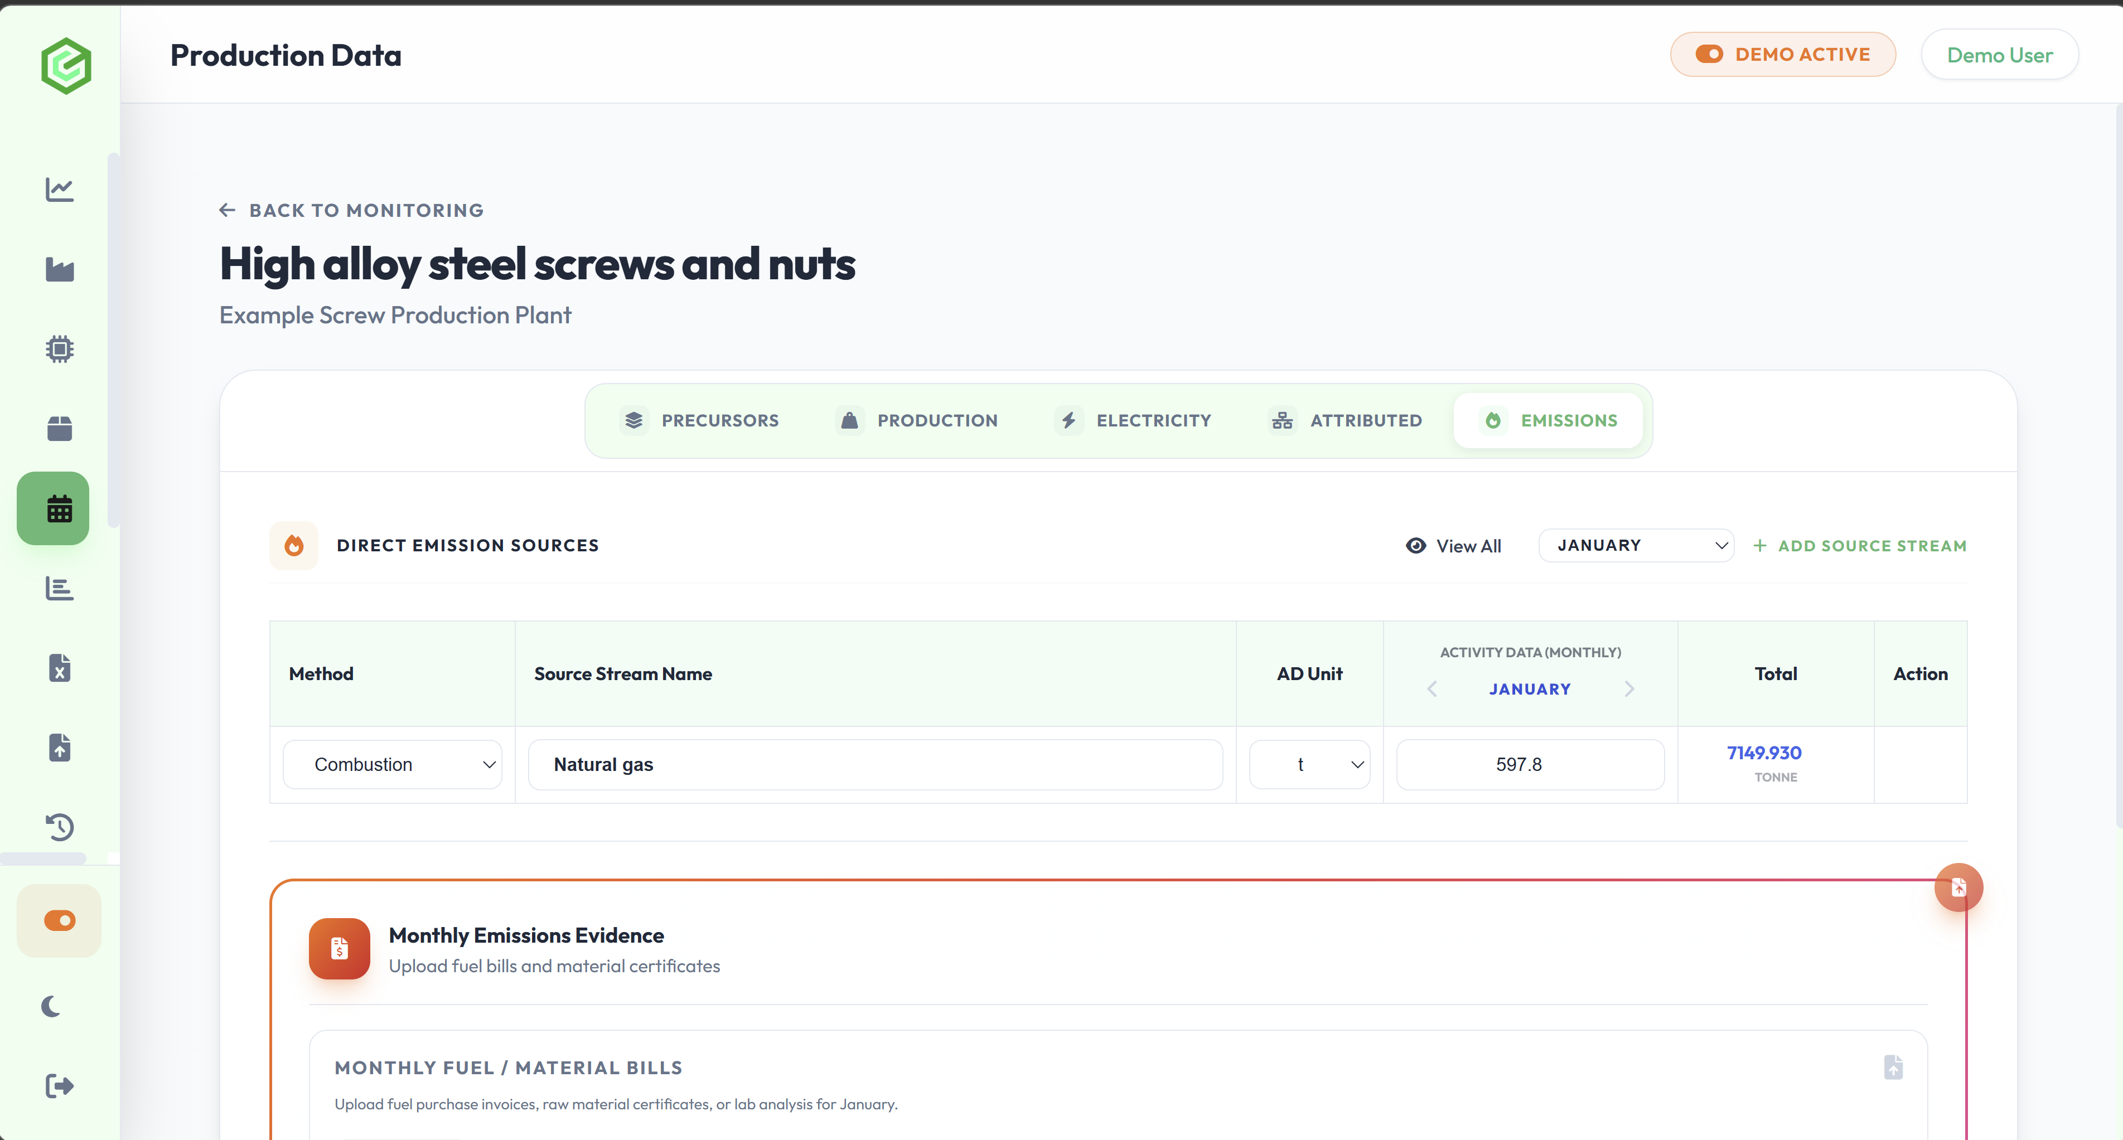Go Back to Monitoring link

[x=352, y=210]
